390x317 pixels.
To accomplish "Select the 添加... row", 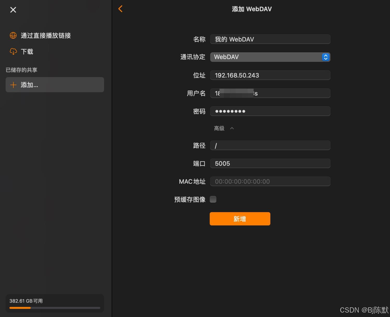I will 55,85.
